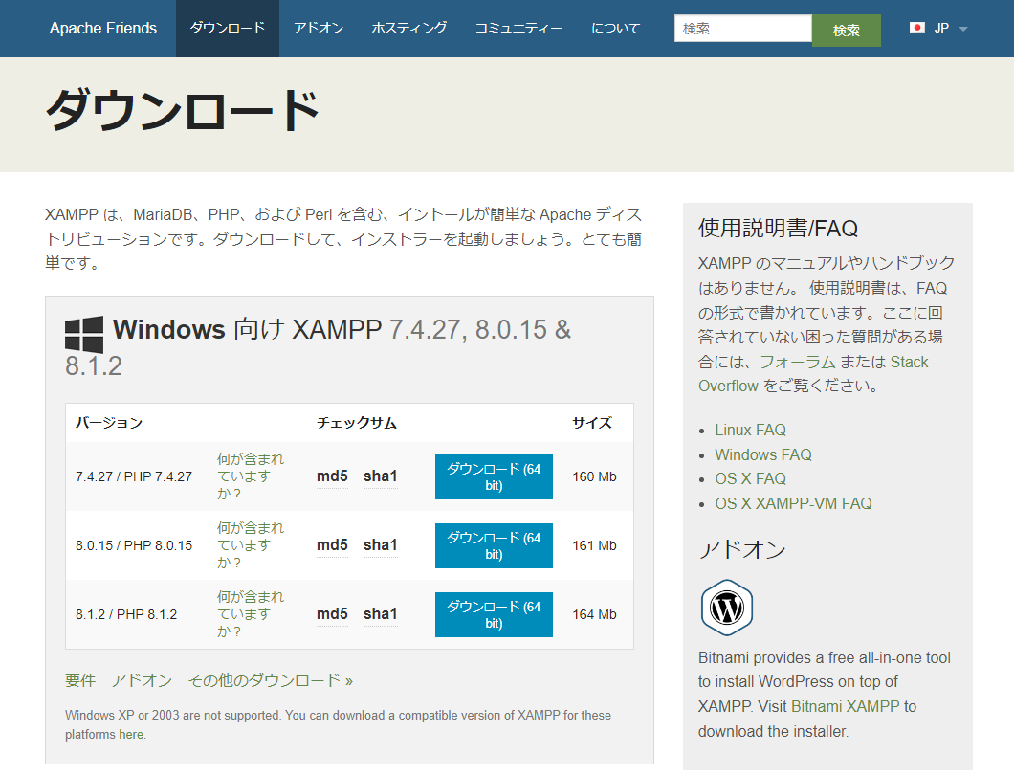Go to the ホスティング menu item
Screen dimensions: 1014x775
tap(409, 29)
